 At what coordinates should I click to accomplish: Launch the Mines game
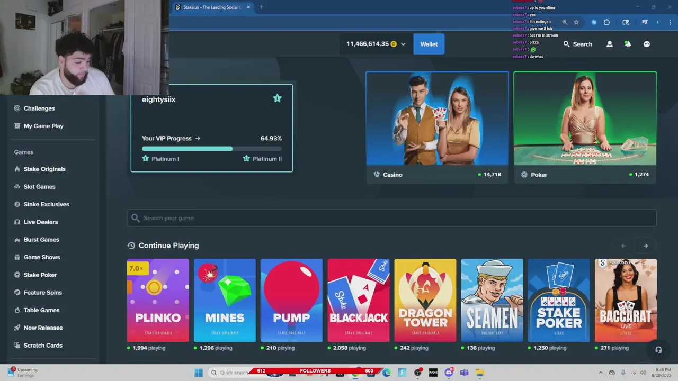click(x=225, y=300)
